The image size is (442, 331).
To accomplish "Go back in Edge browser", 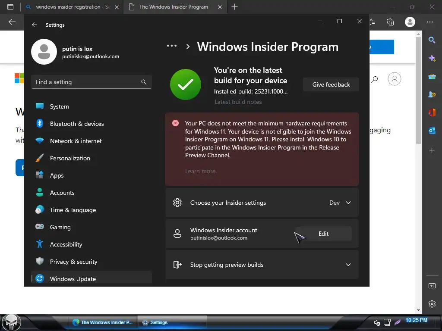I will 12,22.
